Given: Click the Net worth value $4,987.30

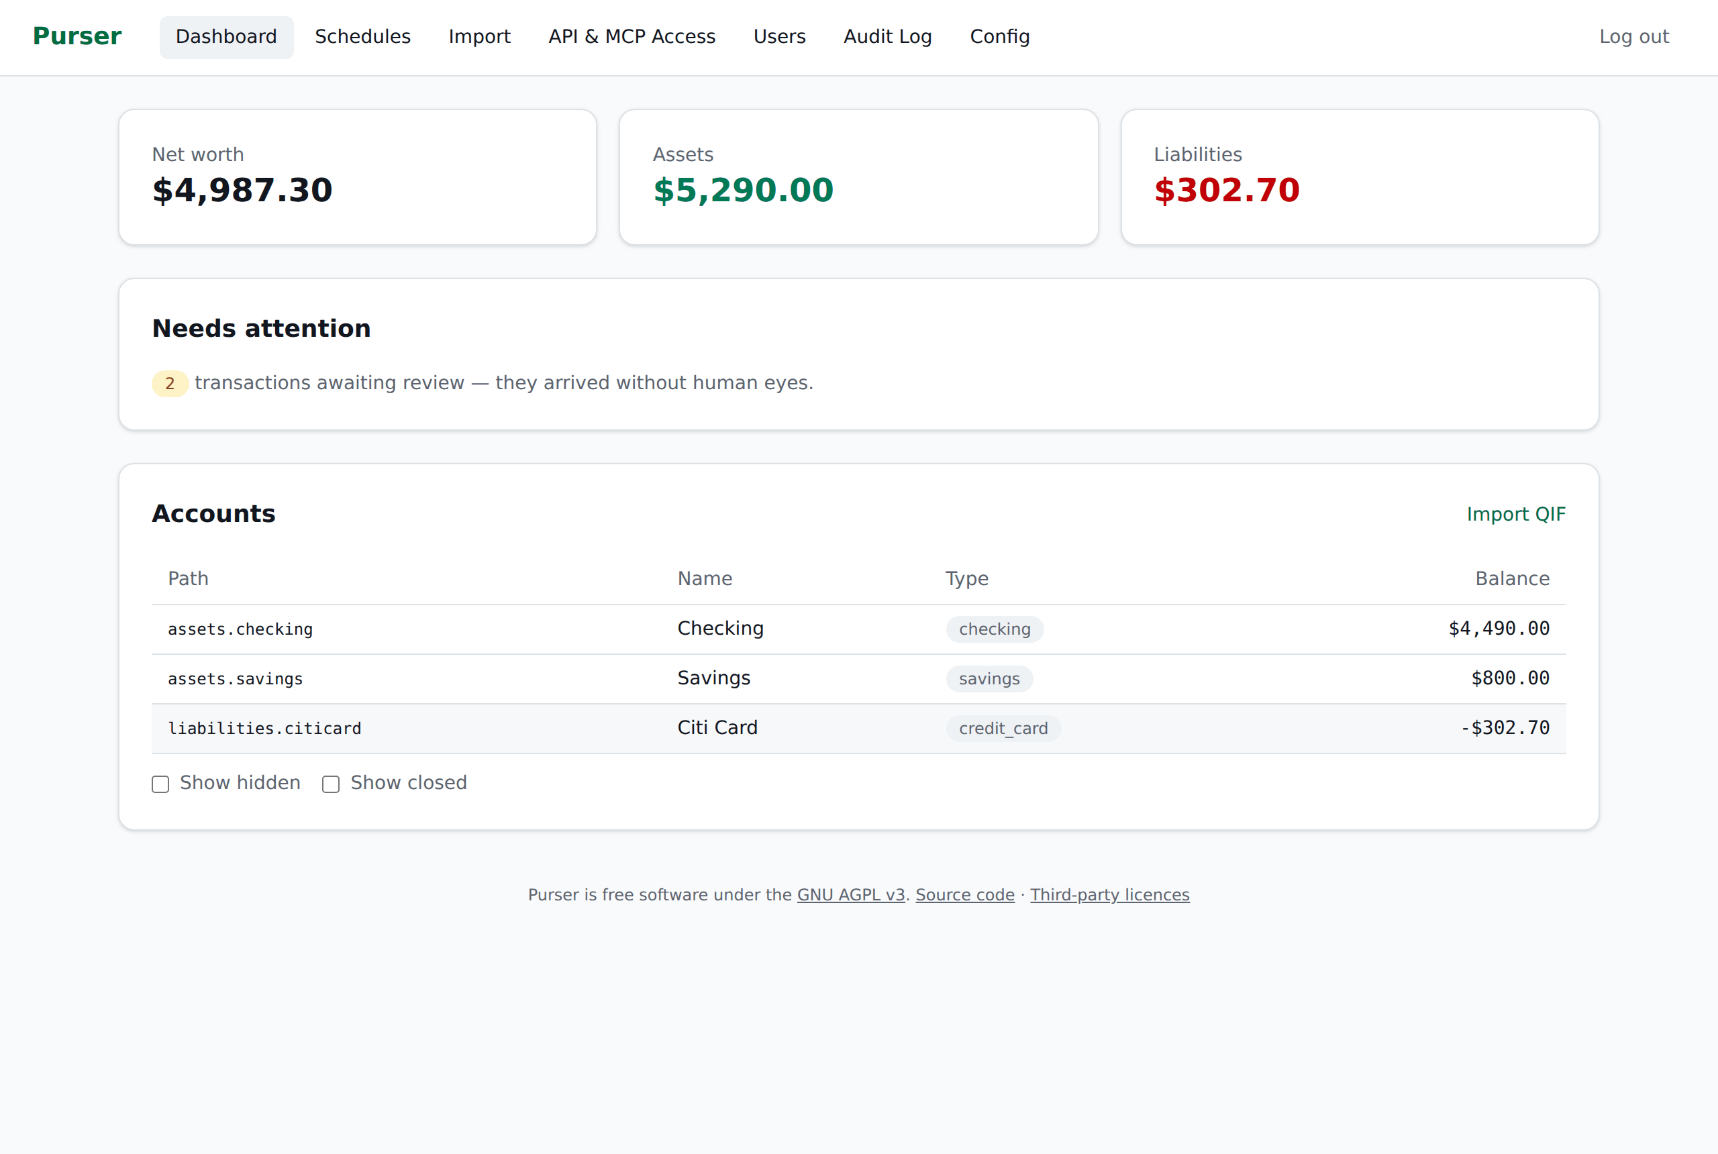Looking at the screenshot, I should (x=242, y=190).
